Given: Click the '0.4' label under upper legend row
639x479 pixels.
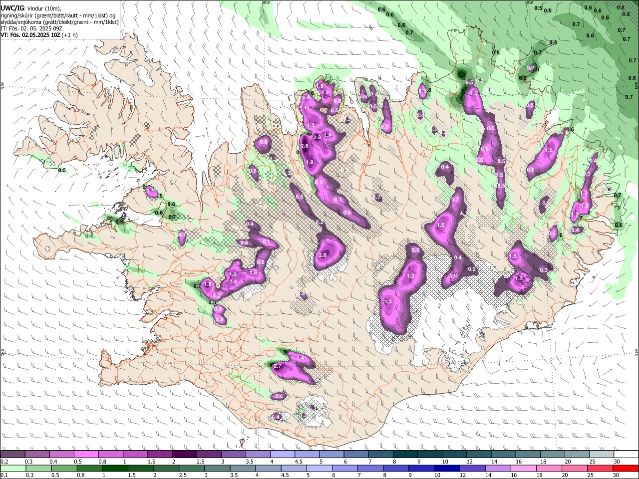Looking at the screenshot, I should click(x=53, y=462).
